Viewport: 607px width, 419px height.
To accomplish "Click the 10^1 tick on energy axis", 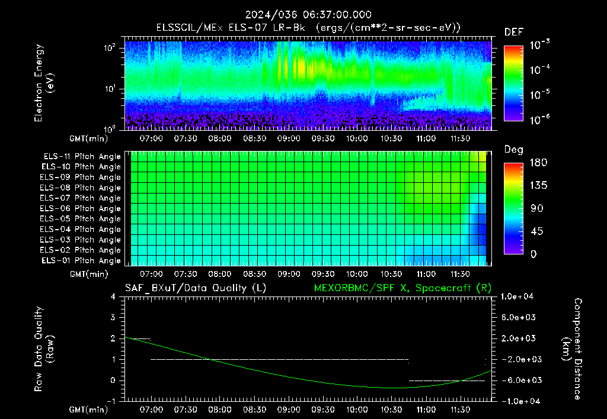I will (x=110, y=89).
